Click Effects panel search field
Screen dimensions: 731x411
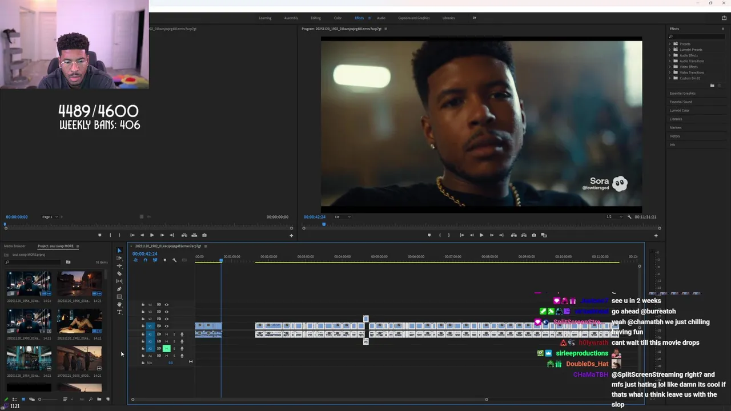click(697, 37)
